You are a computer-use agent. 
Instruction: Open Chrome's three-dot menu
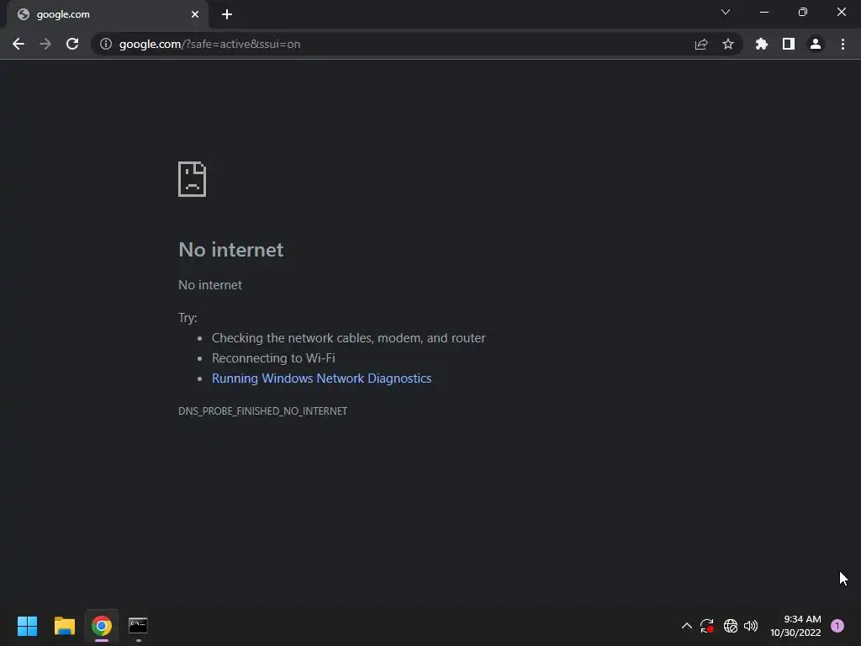tap(843, 44)
